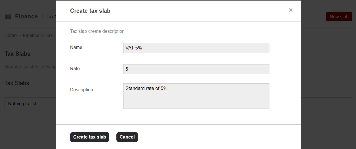
Task: Click the Finance header title
Action: pyautogui.click(x=26, y=17)
